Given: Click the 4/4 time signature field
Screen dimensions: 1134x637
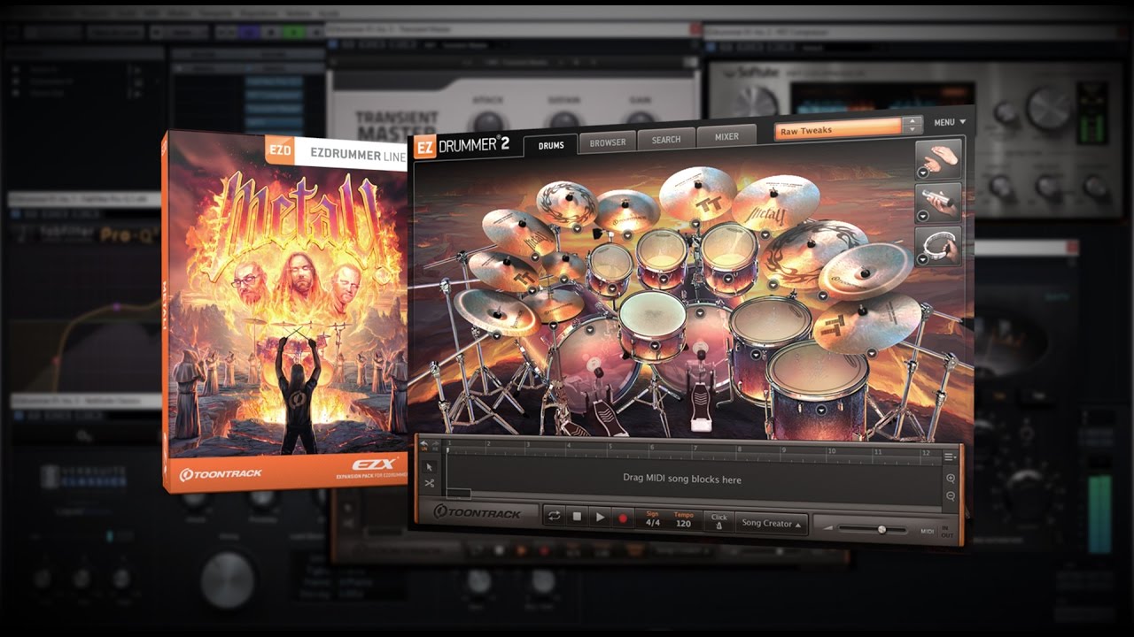Looking at the screenshot, I should [x=653, y=519].
